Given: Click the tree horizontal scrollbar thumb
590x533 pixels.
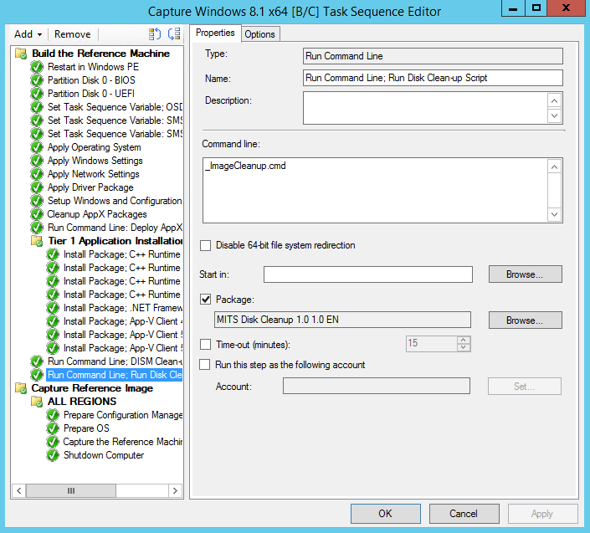Looking at the screenshot, I should [71, 490].
